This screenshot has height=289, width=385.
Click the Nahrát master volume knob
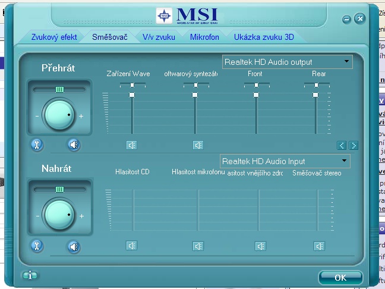[59, 215]
